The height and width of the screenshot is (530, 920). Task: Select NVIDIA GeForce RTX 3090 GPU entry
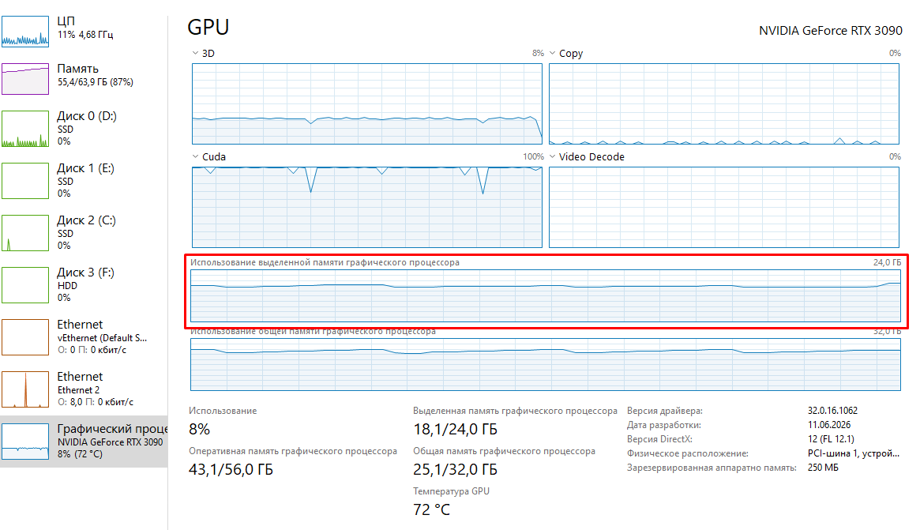(x=84, y=442)
